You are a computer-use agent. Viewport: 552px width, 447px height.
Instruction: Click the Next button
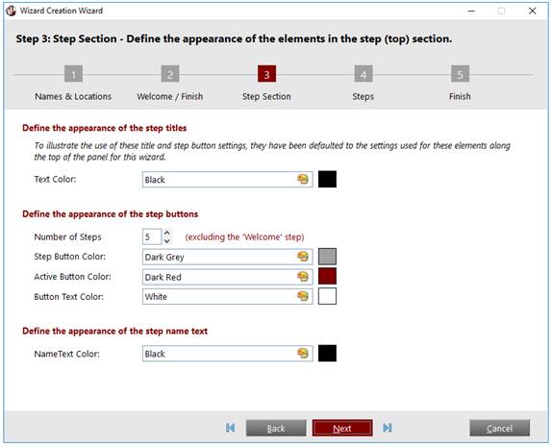pyautogui.click(x=342, y=428)
